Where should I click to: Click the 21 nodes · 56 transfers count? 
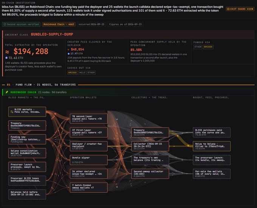52,92
